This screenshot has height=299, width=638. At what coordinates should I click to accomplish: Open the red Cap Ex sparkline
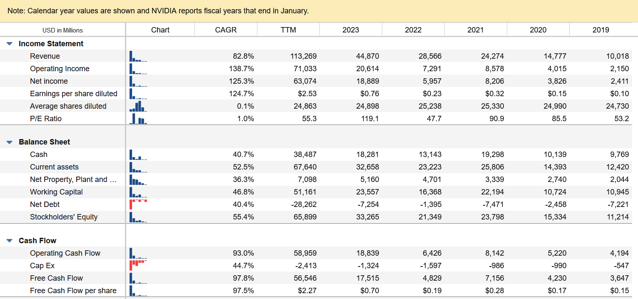pos(138,266)
